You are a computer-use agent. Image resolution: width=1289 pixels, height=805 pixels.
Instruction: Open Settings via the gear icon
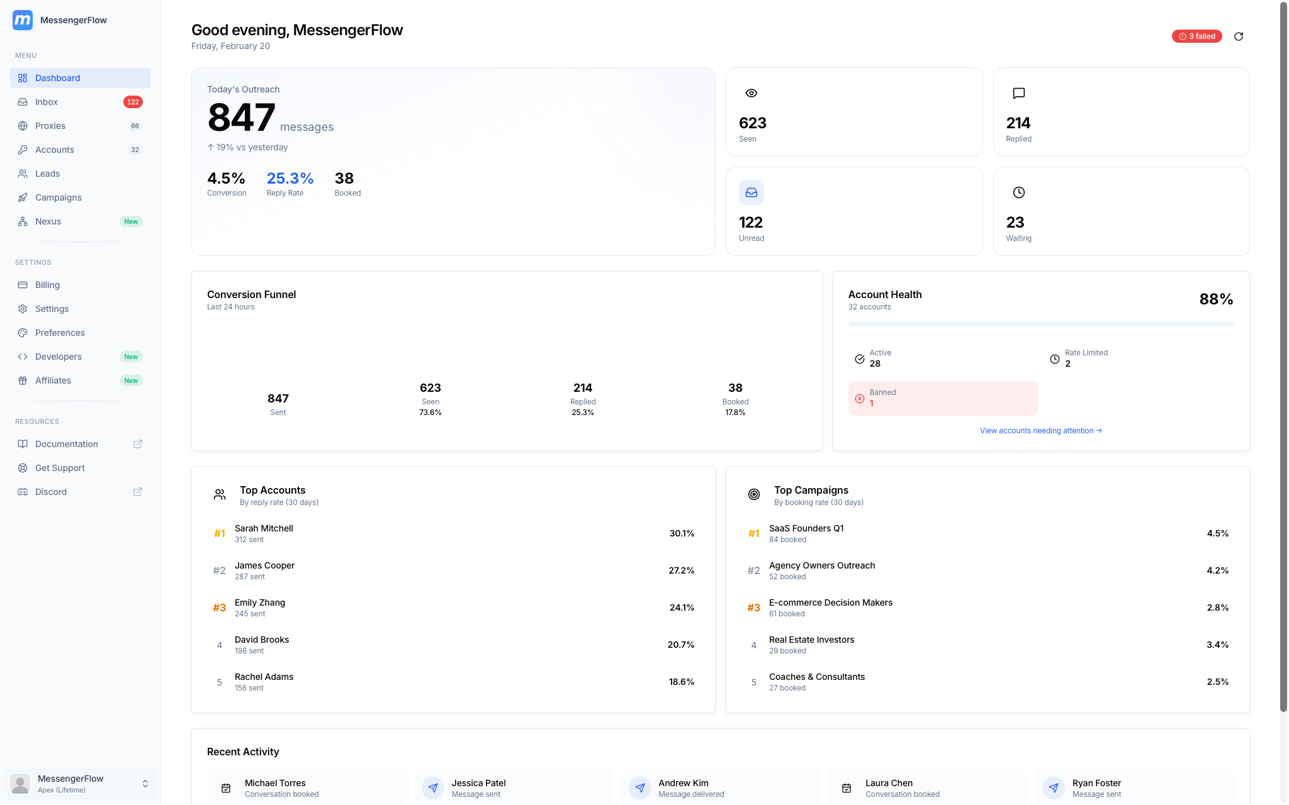23,309
